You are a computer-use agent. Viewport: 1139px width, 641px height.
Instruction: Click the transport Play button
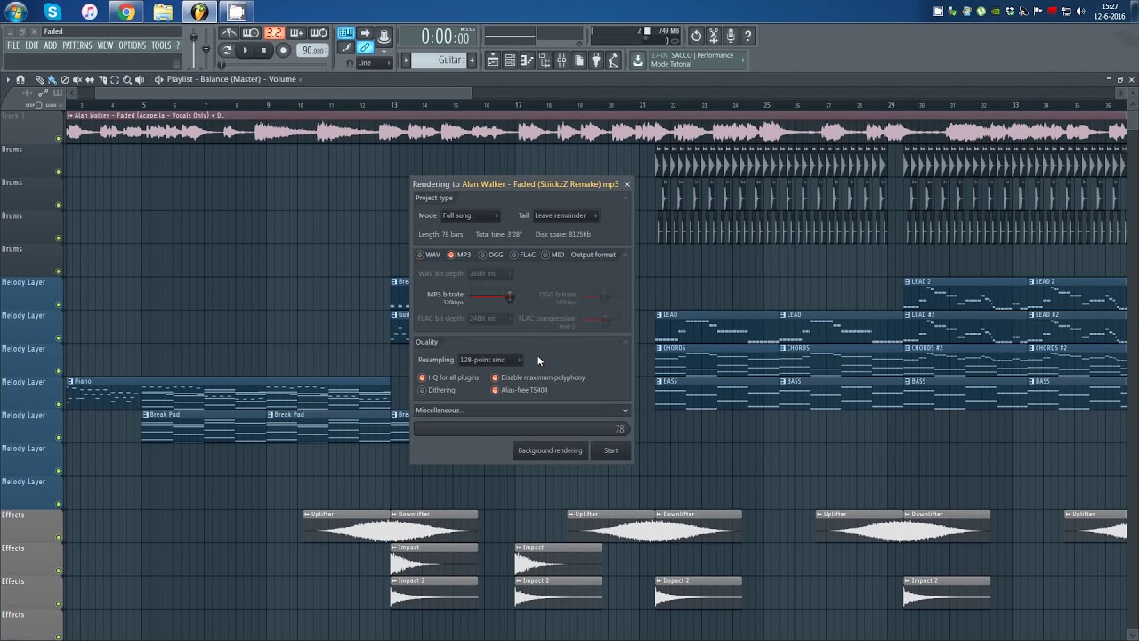click(x=246, y=51)
